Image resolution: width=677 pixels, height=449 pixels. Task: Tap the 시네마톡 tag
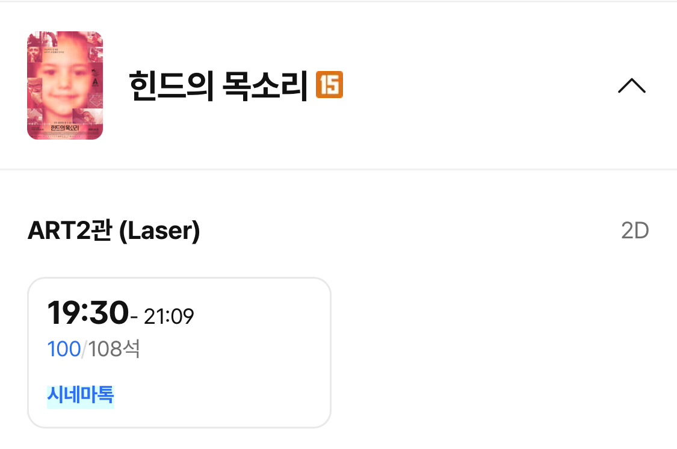click(x=81, y=395)
